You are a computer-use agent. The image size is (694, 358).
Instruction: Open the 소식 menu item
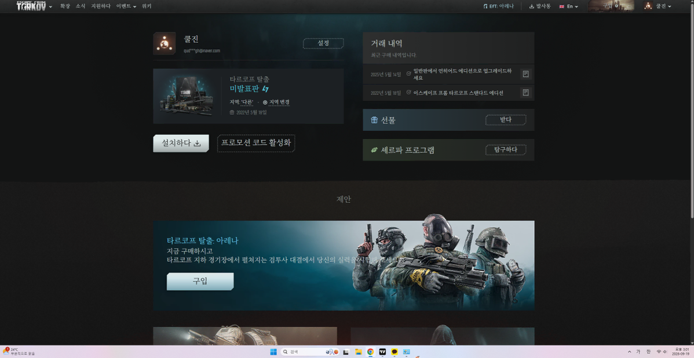pyautogui.click(x=80, y=6)
